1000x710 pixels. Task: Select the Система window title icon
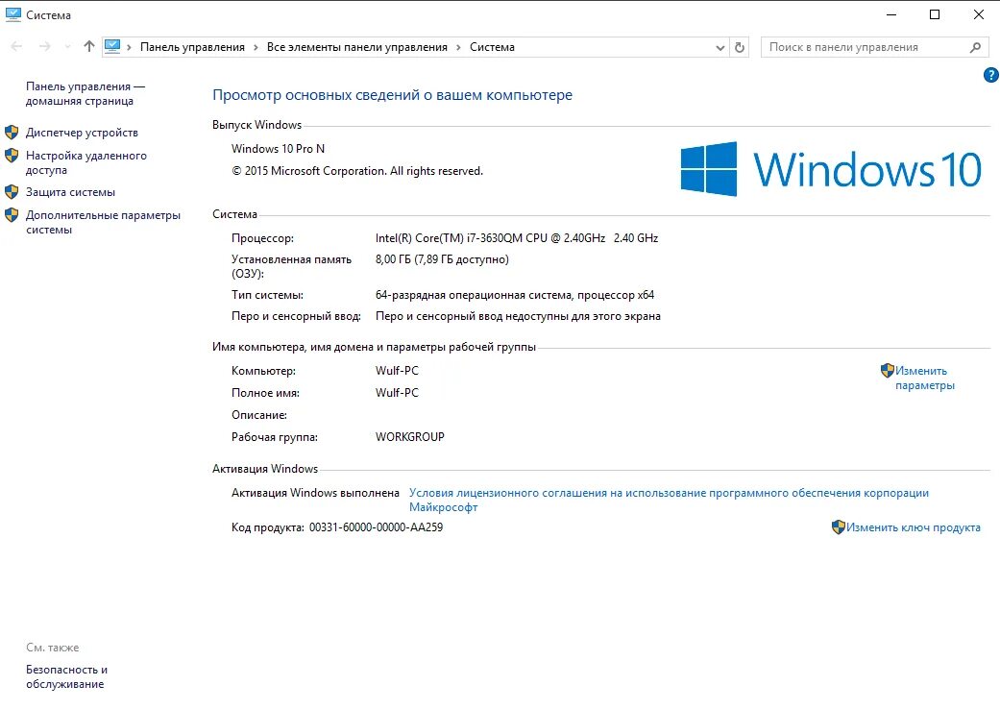click(x=12, y=14)
